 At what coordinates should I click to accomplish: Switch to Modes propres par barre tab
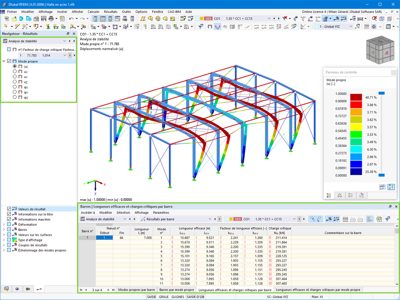[x=136, y=290]
